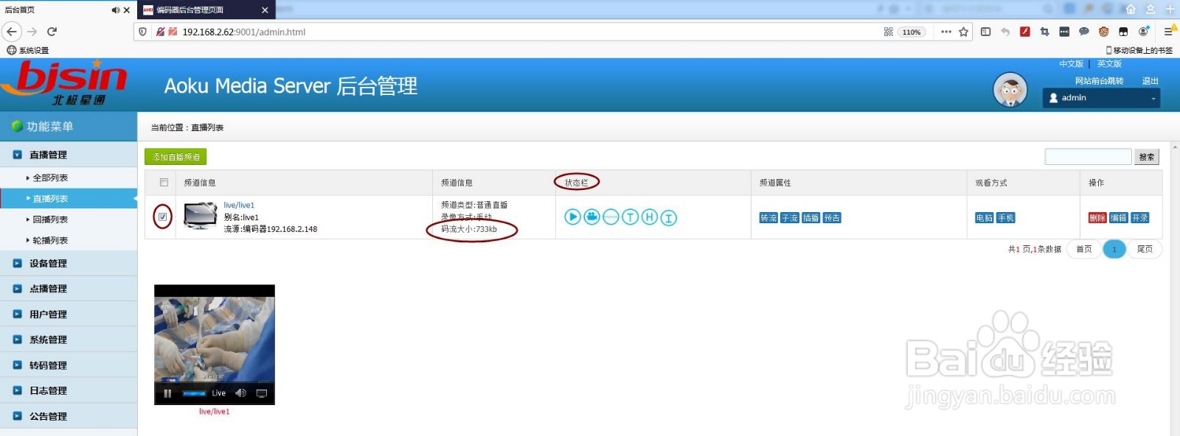Image resolution: width=1180 pixels, height=436 pixels.
Task: Open a new tab with plus button
Action: point(1170,10)
